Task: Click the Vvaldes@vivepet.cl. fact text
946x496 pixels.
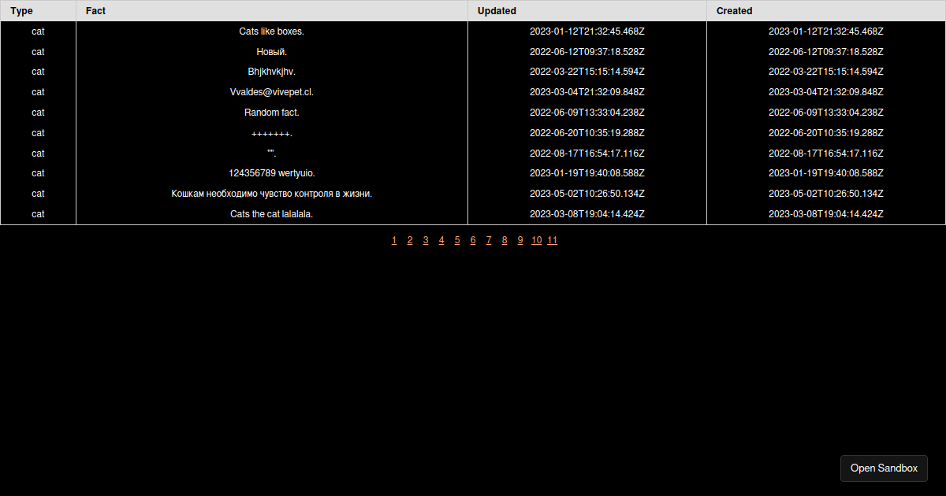Action: click(271, 92)
